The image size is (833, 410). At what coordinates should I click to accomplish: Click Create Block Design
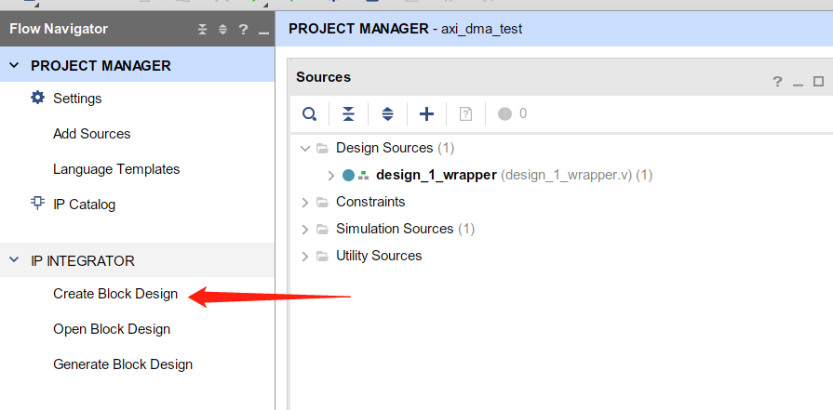(115, 294)
